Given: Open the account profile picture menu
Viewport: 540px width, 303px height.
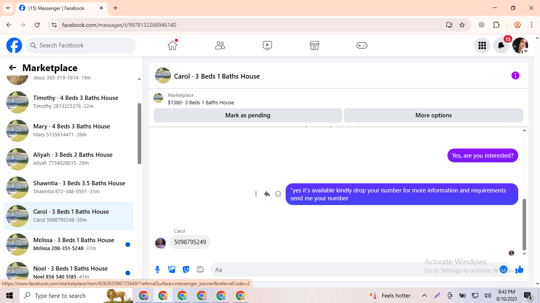Looking at the screenshot, I should (x=520, y=45).
